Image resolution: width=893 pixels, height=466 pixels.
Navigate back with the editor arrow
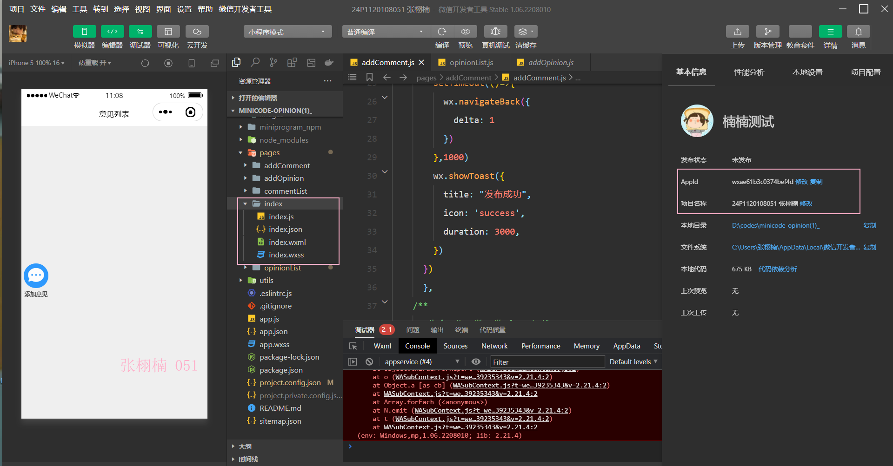(x=387, y=77)
